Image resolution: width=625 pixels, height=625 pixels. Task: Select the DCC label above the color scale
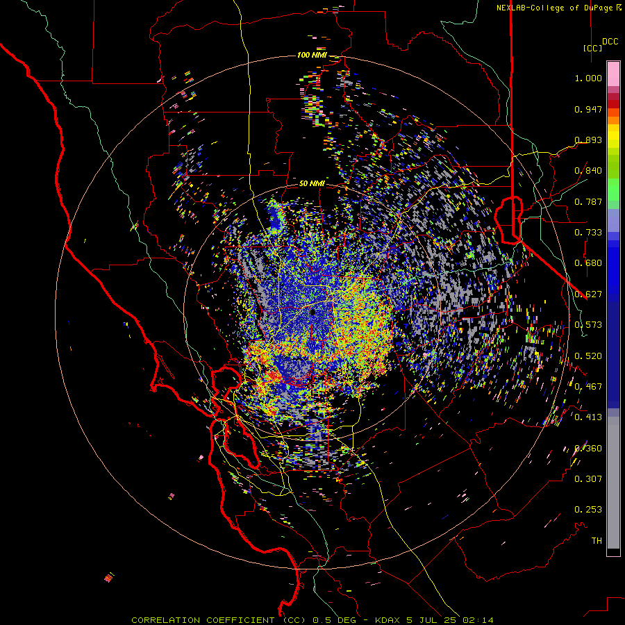(x=610, y=42)
